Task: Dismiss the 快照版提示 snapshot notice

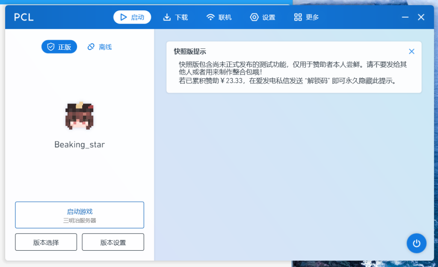Action: (411, 51)
